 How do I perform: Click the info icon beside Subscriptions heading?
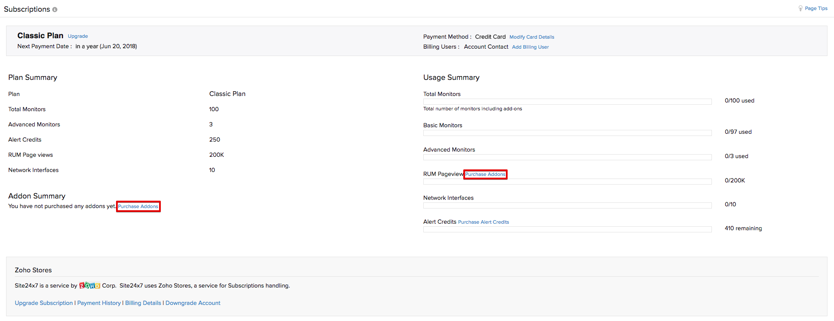pyautogui.click(x=55, y=10)
